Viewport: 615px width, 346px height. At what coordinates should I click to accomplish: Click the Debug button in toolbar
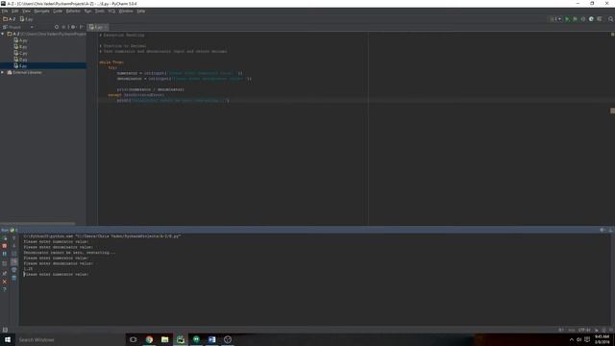click(x=575, y=19)
